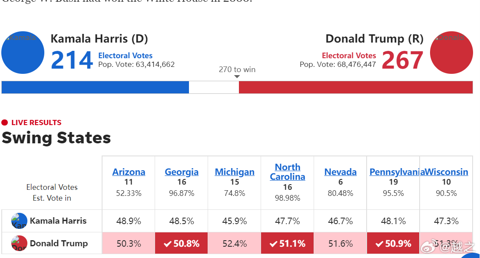Open the North Carolina results link

click(x=288, y=172)
